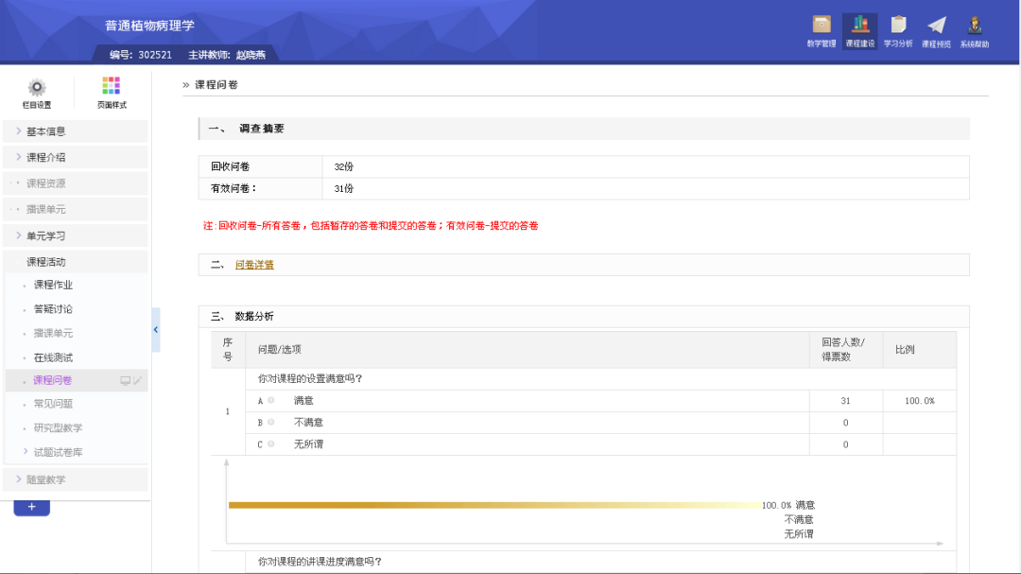Click 课程预览 paper plane icon
Viewport: 1021px width, 574px height.
936,26
